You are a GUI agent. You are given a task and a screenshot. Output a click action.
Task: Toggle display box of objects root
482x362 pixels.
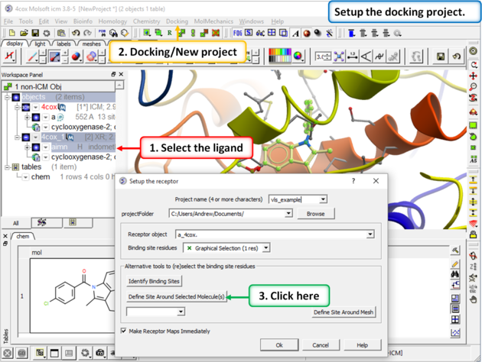pos(16,97)
